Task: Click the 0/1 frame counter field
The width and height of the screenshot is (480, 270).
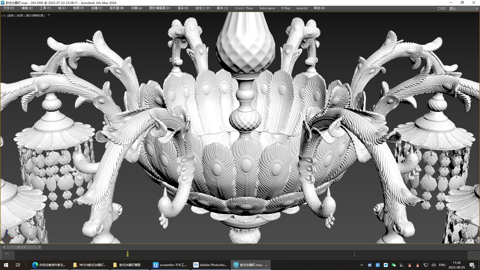Action: (22, 247)
